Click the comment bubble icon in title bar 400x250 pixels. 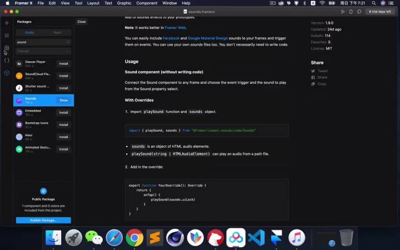[359, 12]
